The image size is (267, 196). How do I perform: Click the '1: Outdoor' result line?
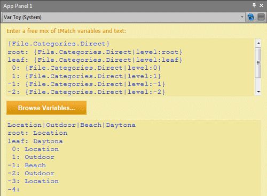[33, 157]
